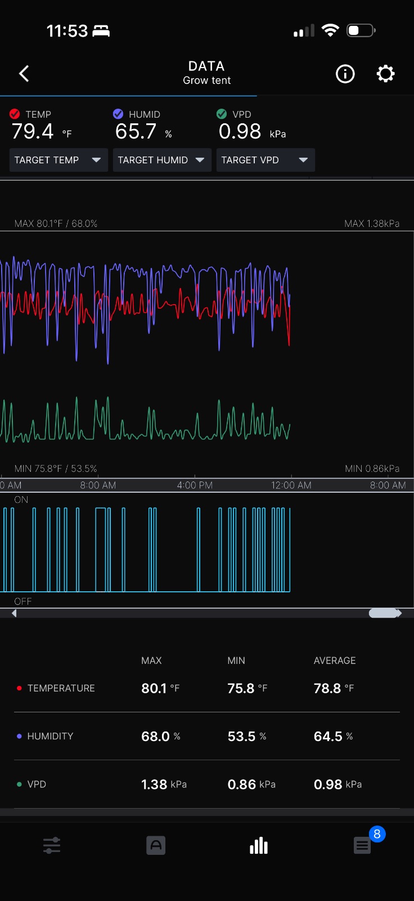The width and height of the screenshot is (414, 901).
Task: Tap the first 8:00 AM axis label
Action: coord(98,485)
